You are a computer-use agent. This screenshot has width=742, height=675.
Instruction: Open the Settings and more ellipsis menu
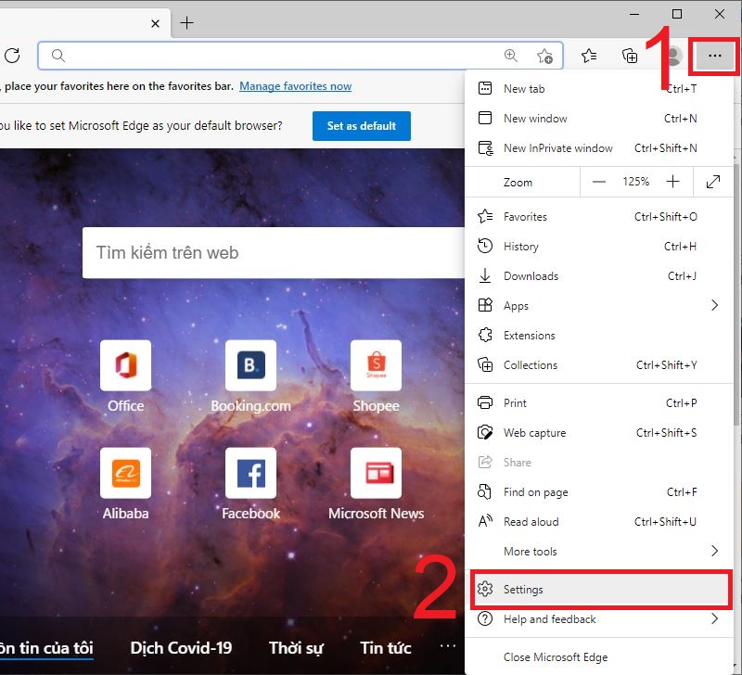714,56
